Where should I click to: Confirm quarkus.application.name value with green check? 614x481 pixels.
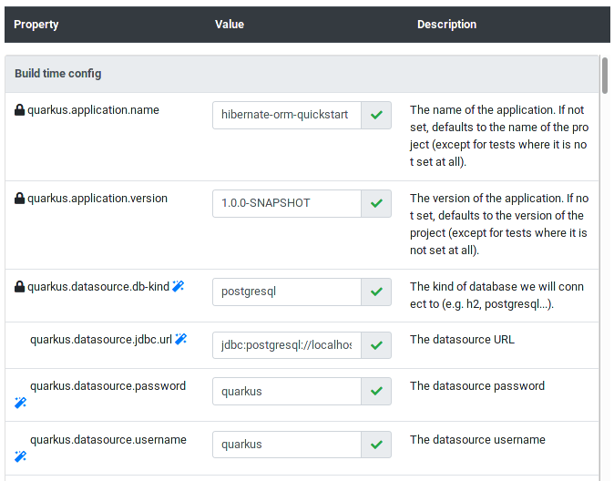[x=376, y=115]
